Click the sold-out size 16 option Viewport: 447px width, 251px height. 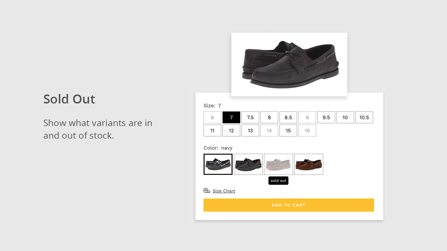tap(307, 131)
